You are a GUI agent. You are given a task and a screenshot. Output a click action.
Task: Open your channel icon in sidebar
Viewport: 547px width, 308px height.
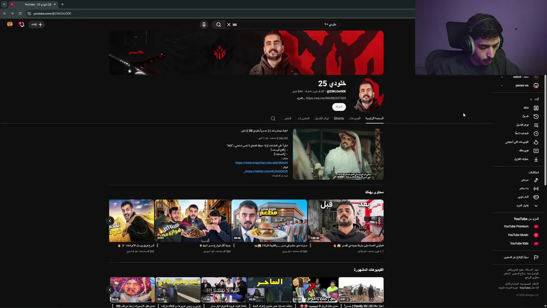[536, 108]
